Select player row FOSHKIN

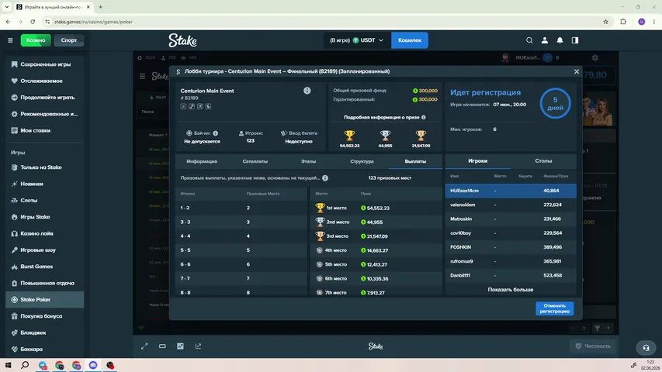[511, 247]
